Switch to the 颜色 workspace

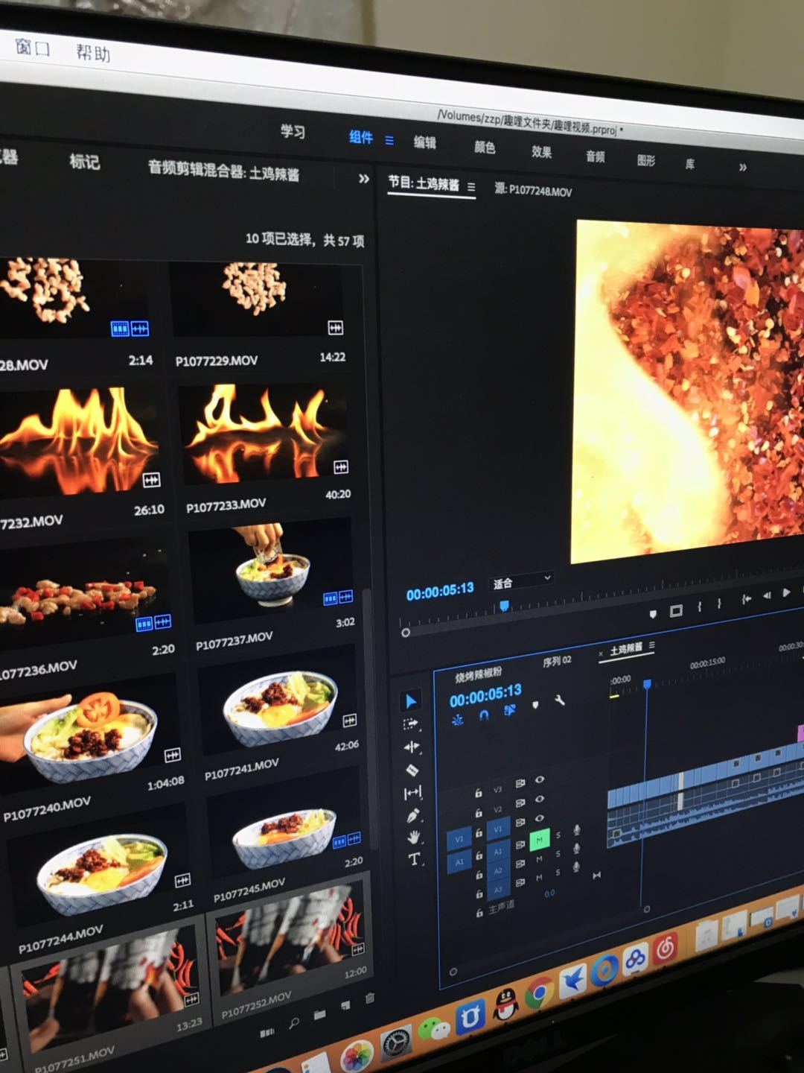485,147
